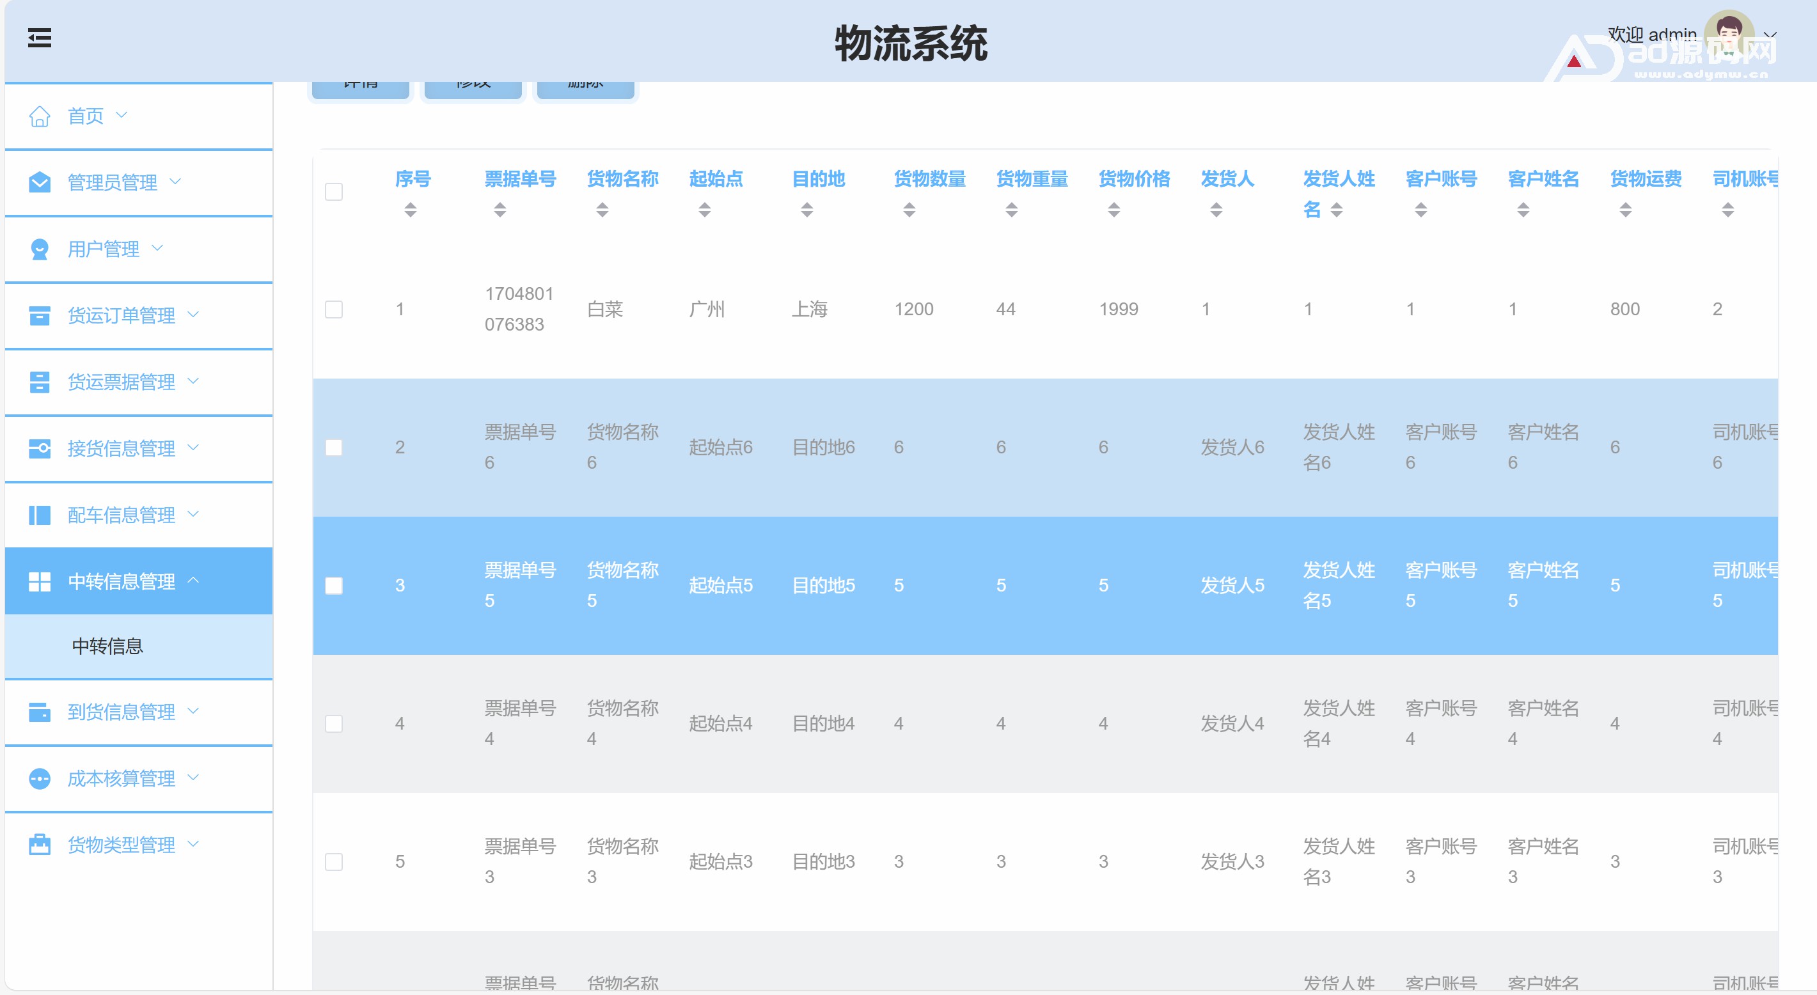This screenshot has width=1817, height=995.
Task: Collapse the 中转信息管理 menu chevron
Action: pos(193,581)
